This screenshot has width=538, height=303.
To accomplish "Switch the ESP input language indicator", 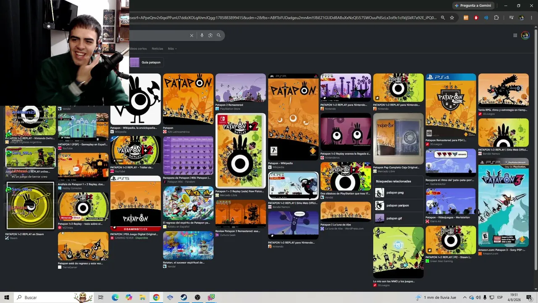I will 500,298.
